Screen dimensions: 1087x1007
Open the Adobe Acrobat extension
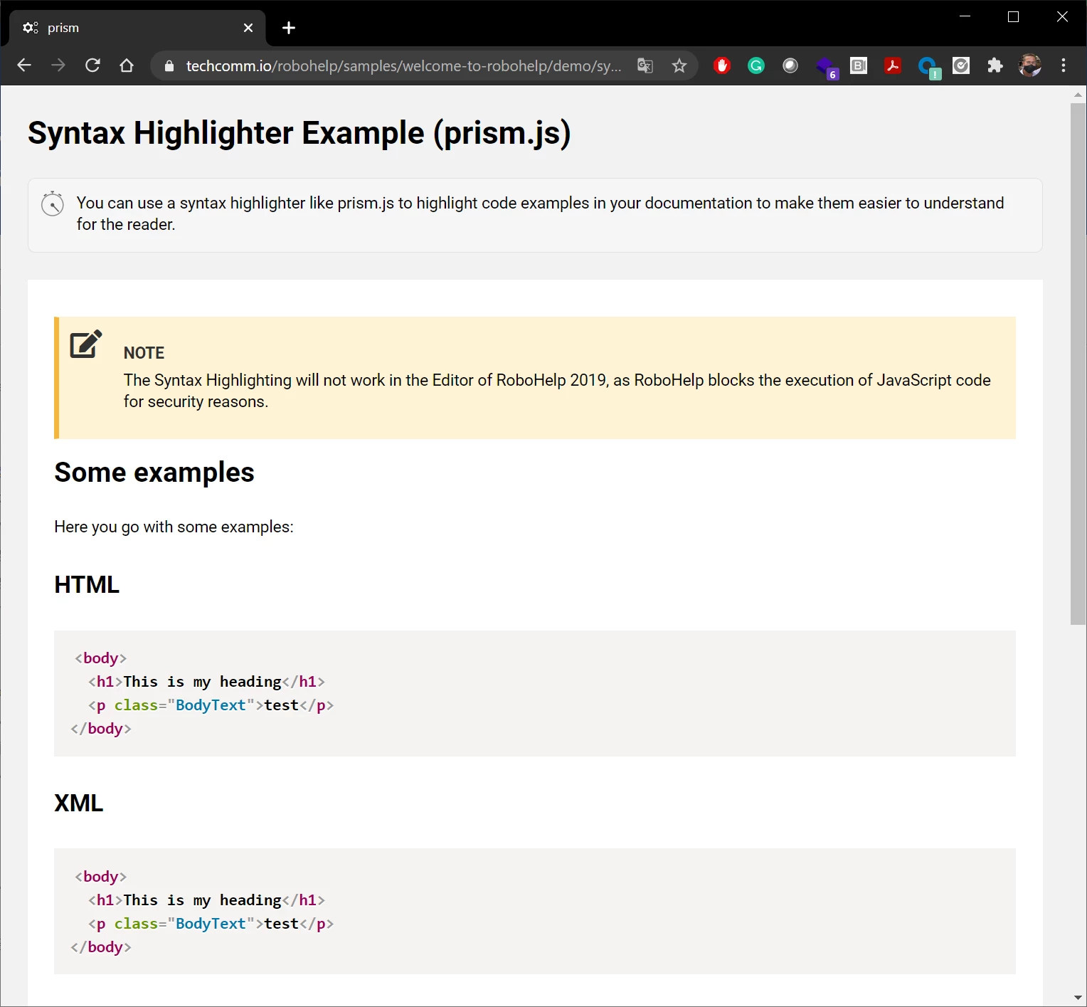click(x=893, y=65)
